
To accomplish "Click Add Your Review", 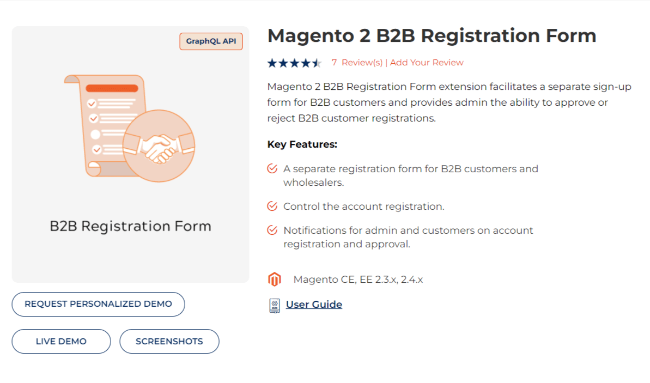I will tap(427, 62).
